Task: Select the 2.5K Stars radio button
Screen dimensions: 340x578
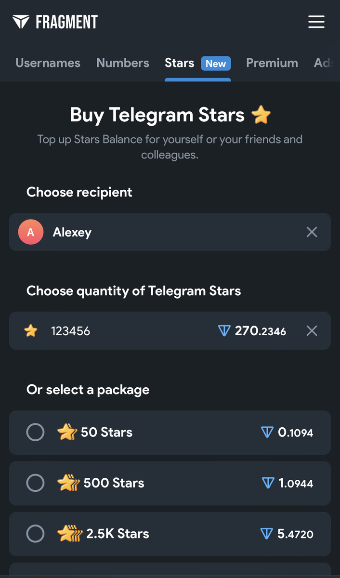Action: (x=35, y=534)
